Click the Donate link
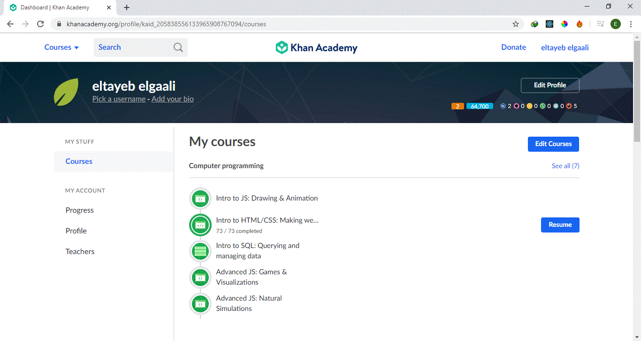 [513, 47]
